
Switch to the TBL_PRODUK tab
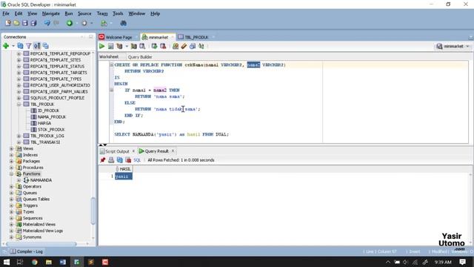(196, 37)
